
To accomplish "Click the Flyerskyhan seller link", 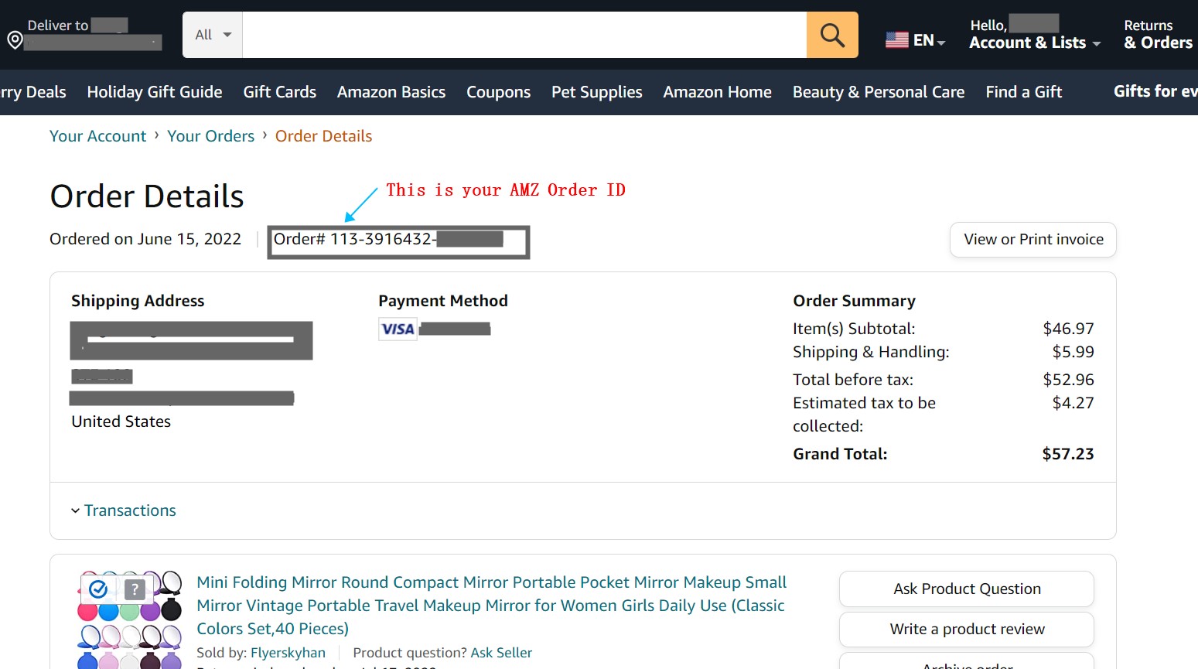I will coord(288,652).
